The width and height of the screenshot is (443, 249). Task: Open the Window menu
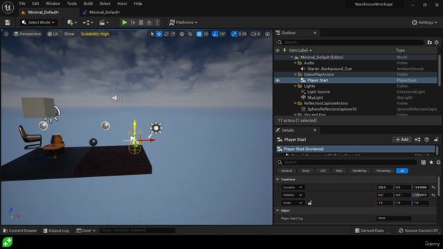tap(53, 3)
